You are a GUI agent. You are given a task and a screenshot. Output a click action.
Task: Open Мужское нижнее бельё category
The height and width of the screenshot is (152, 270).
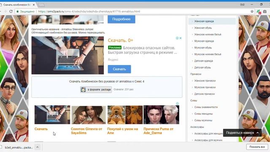click(208, 54)
